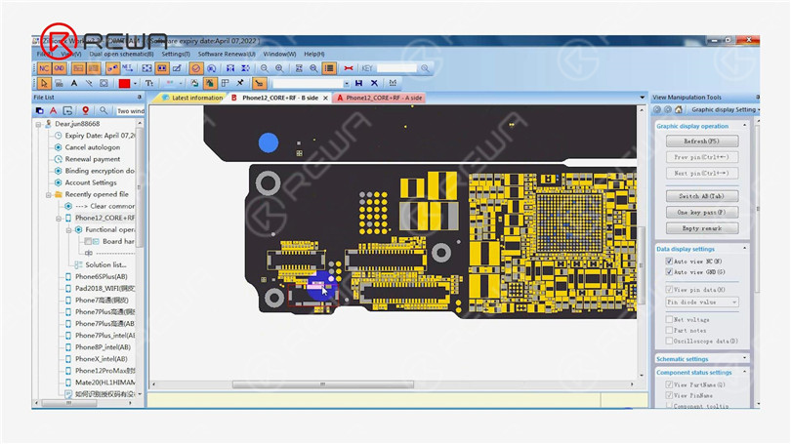Open the Pin diode value dropdown
Viewport: 791px width, 444px height.
coord(702,302)
